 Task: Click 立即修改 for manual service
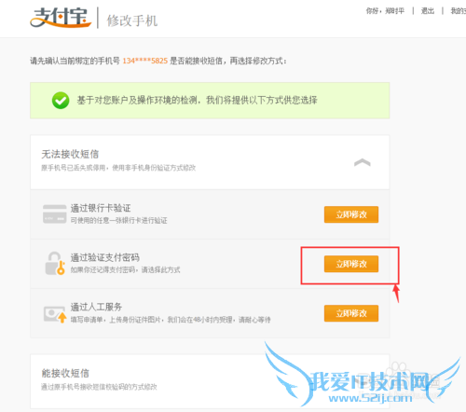351,313
